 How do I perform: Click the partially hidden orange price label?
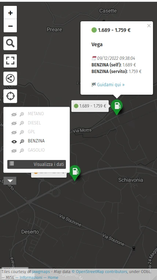pos(49,175)
